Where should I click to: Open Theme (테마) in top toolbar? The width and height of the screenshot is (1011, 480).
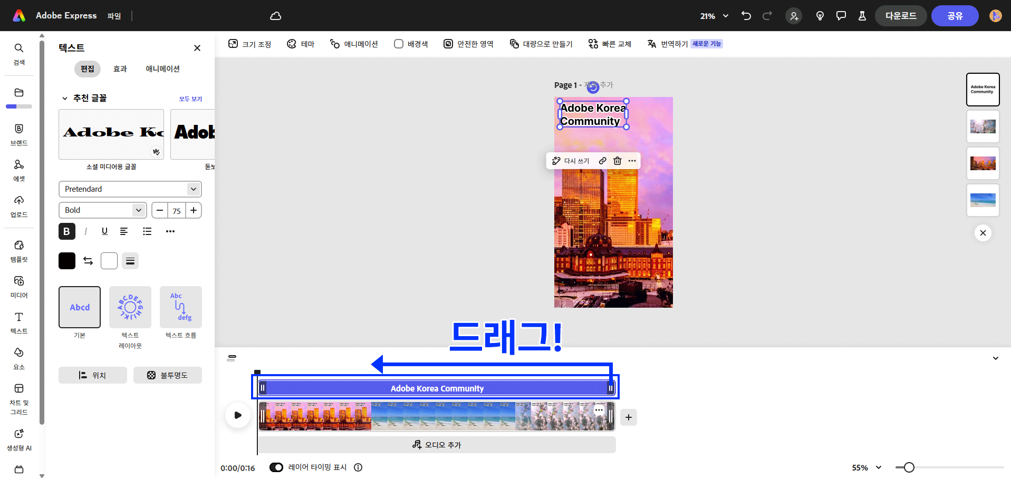[x=301, y=44]
